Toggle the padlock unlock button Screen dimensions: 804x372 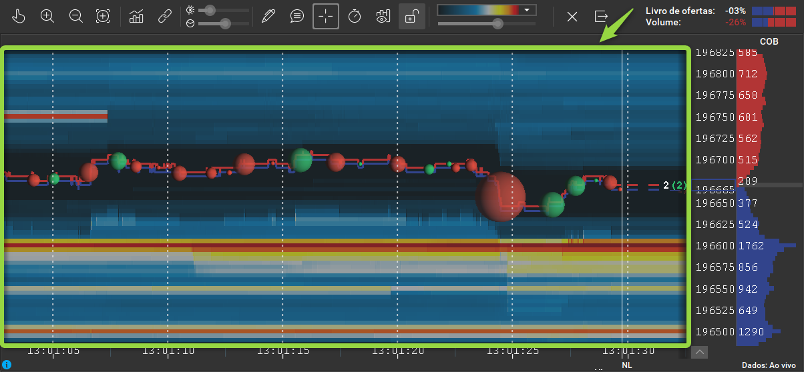411,16
